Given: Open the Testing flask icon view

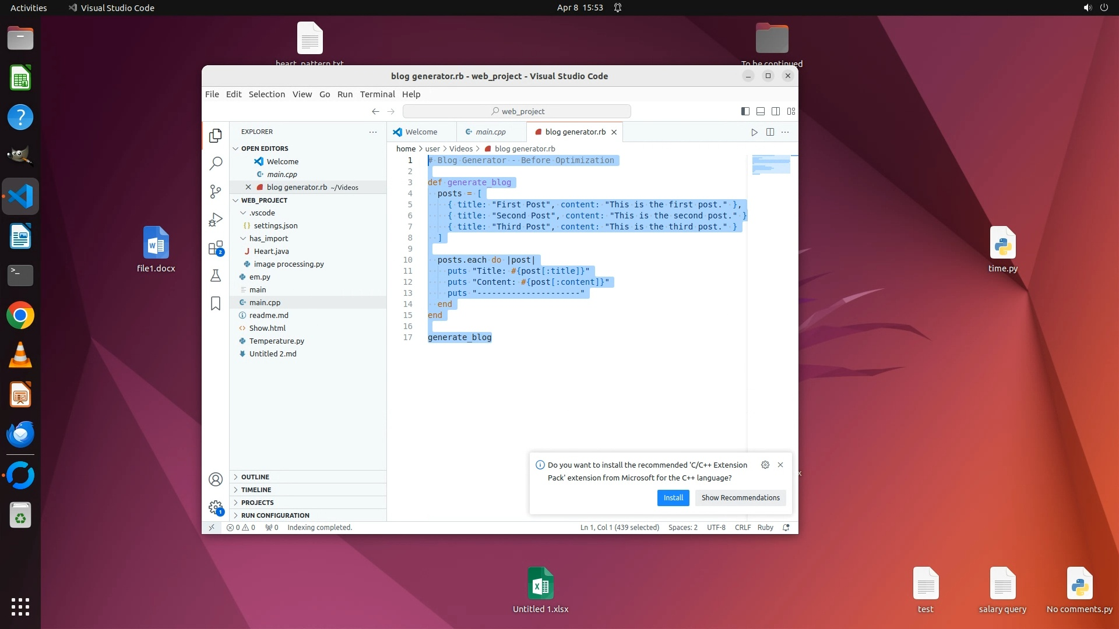Looking at the screenshot, I should (216, 275).
